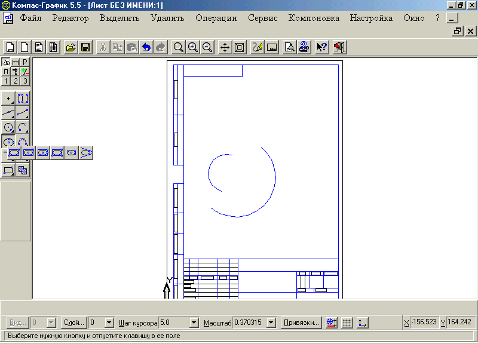Click the Y coordinate field
Screen dimensions: 478x344
pyautogui.click(x=459, y=322)
